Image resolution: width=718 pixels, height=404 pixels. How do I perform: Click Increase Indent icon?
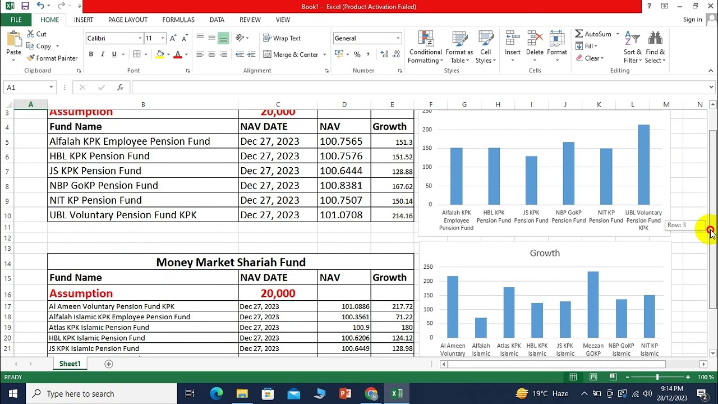click(x=251, y=54)
